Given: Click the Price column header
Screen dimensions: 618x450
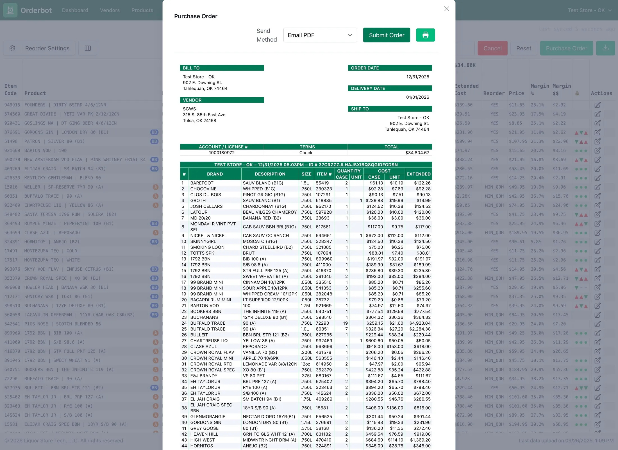Looking at the screenshot, I should (516, 93).
